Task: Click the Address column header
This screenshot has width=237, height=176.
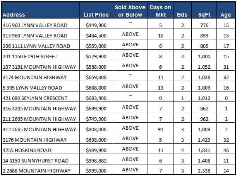Action: [14, 15]
